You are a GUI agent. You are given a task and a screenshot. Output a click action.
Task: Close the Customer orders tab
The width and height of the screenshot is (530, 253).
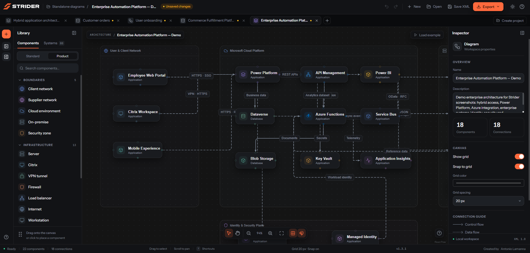point(118,20)
